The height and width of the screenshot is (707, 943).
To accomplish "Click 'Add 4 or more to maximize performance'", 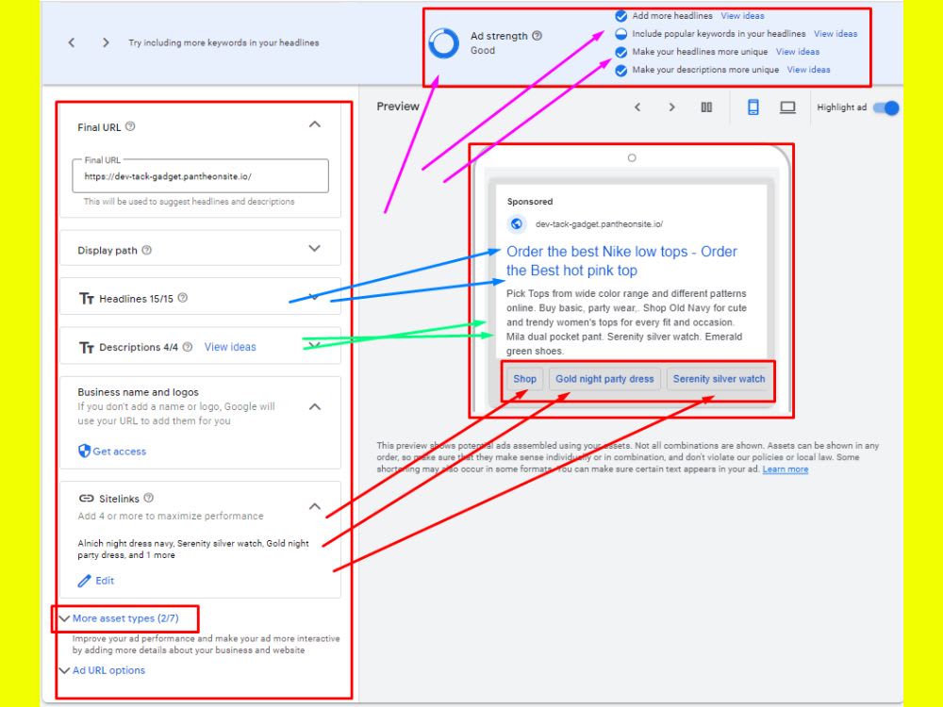I will pyautogui.click(x=171, y=516).
